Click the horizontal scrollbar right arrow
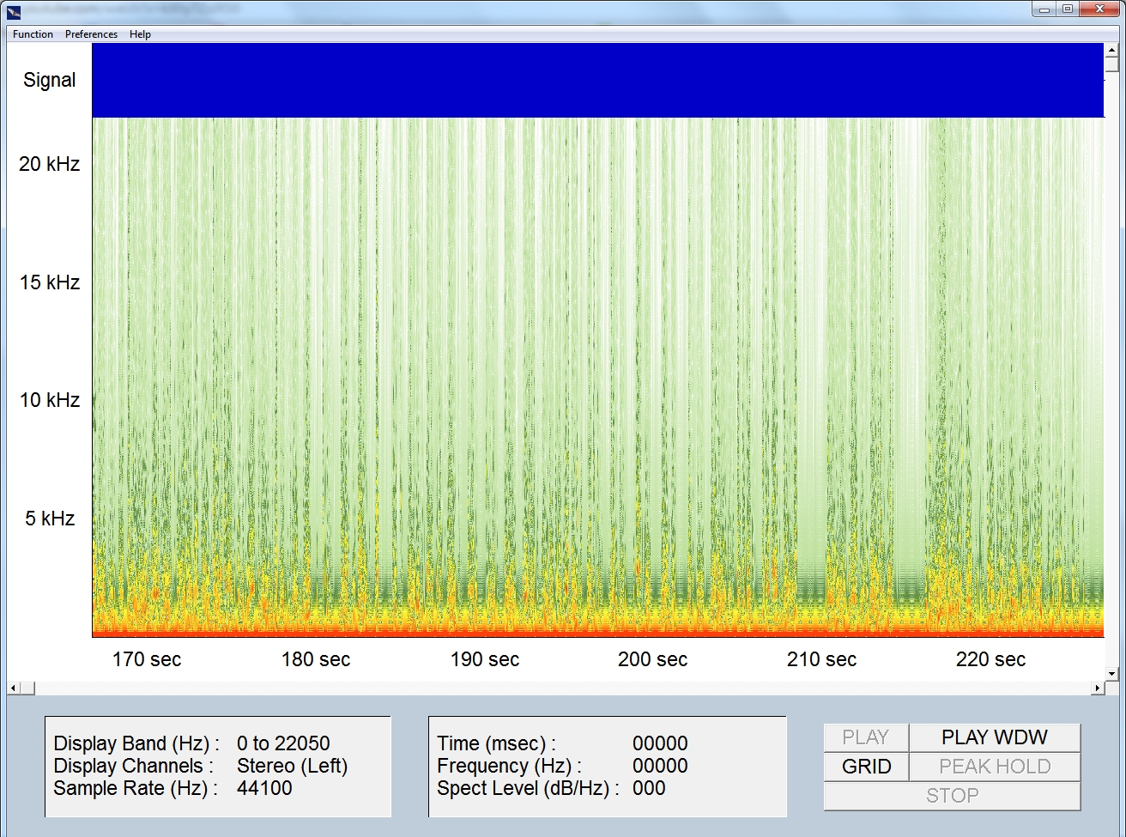Viewport: 1126px width, 837px height. pyautogui.click(x=1098, y=688)
